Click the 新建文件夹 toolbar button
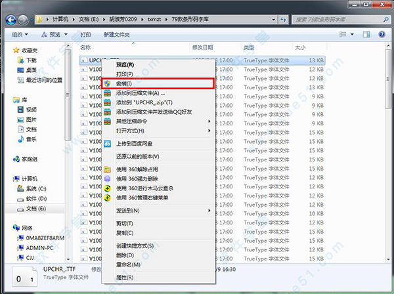394x294 pixels. (117, 34)
